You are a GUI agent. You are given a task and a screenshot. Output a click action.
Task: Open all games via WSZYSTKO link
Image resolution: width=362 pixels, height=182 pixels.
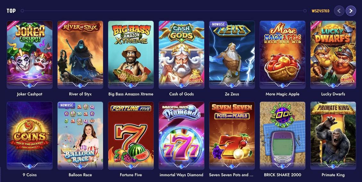(x=320, y=11)
